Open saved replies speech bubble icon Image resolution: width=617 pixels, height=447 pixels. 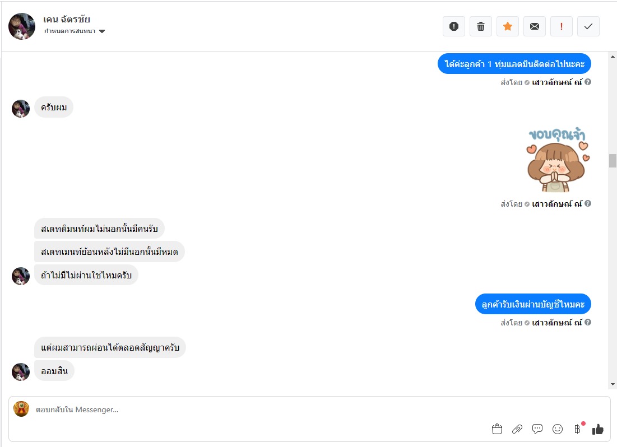click(537, 429)
